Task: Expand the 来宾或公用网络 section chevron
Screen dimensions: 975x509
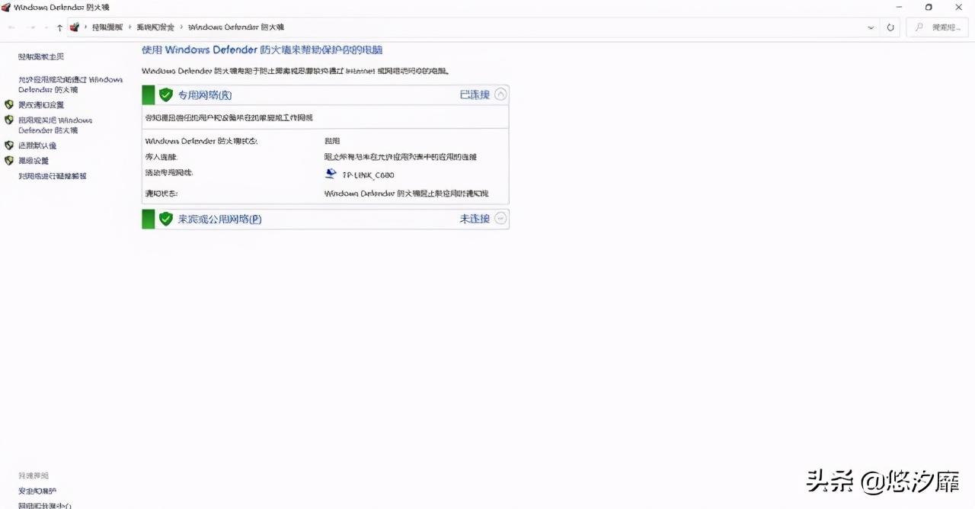Action: pyautogui.click(x=500, y=219)
